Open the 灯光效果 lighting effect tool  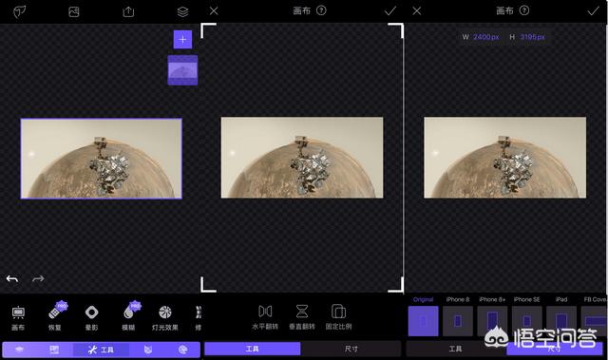165,318
